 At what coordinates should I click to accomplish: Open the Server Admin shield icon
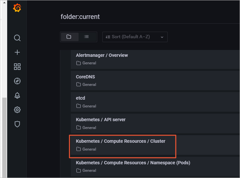pyautogui.click(x=17, y=124)
